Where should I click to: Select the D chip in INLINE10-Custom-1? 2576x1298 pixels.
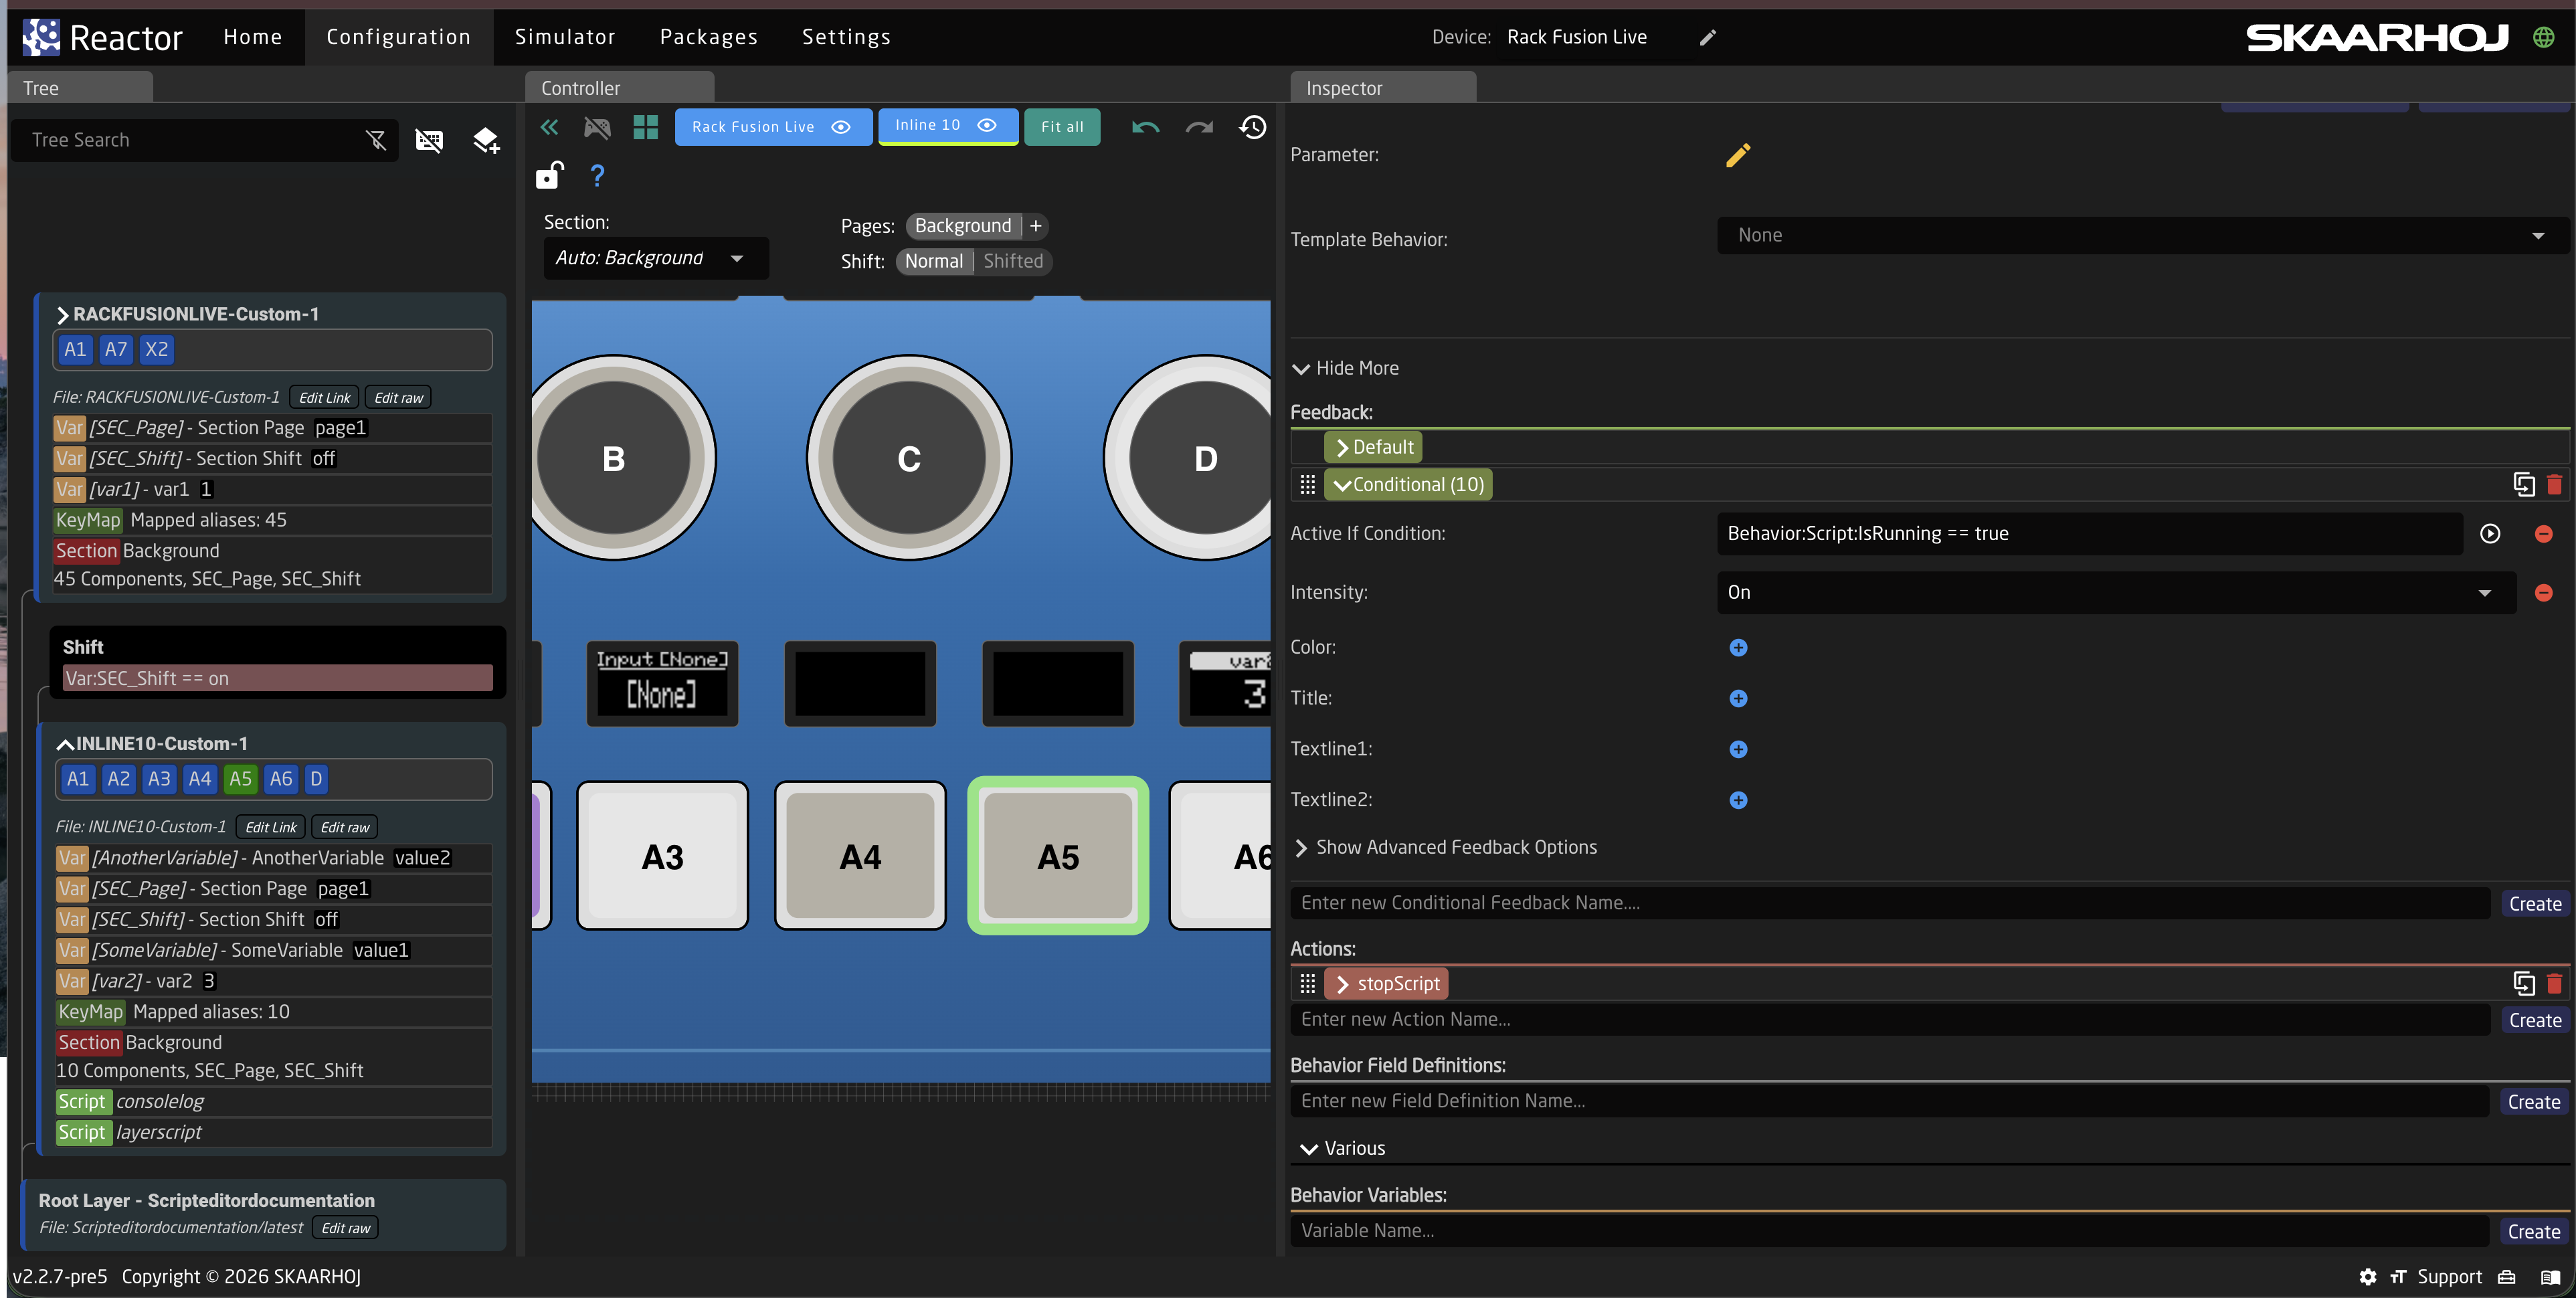coord(316,779)
